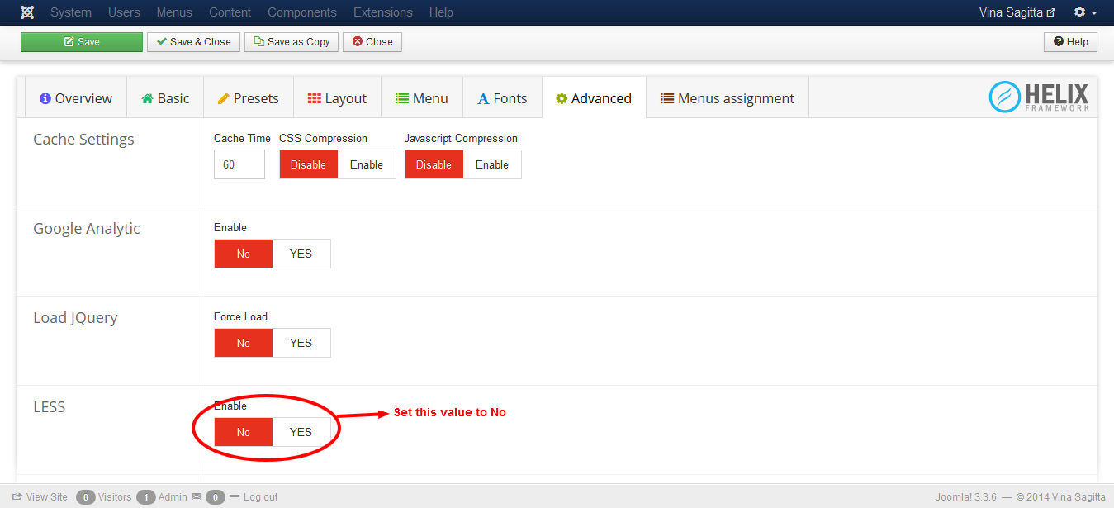Click the Cache Time input field
The height and width of the screenshot is (508, 1114).
pos(239,164)
